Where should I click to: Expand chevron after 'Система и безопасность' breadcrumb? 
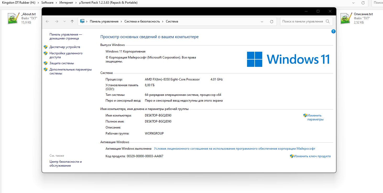[x=163, y=21]
